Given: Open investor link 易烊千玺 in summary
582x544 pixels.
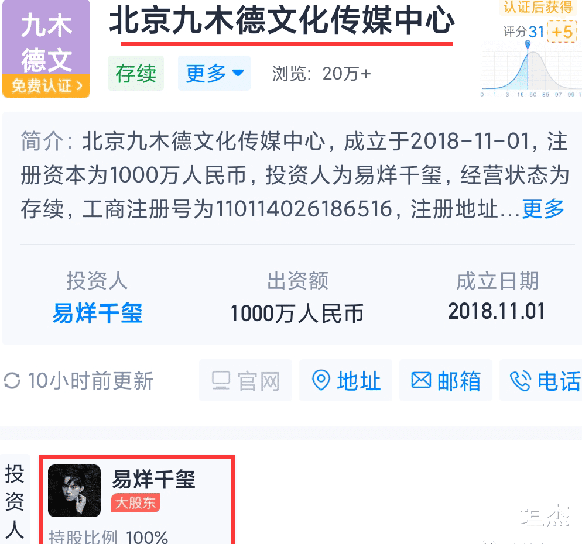Looking at the screenshot, I should coord(97,313).
